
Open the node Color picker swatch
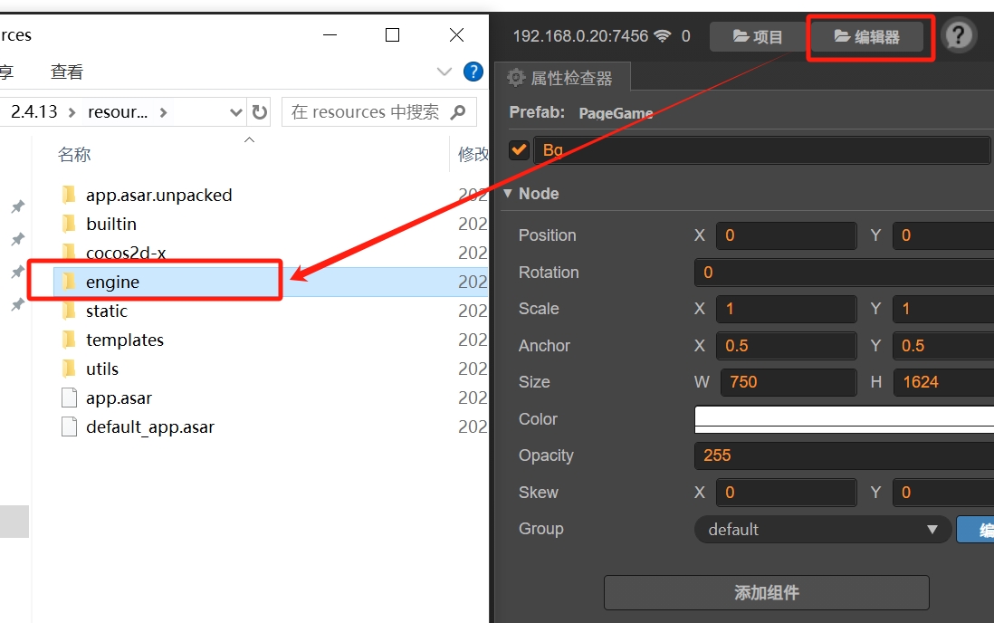click(845, 419)
